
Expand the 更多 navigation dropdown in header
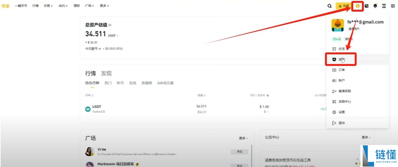(104, 6)
